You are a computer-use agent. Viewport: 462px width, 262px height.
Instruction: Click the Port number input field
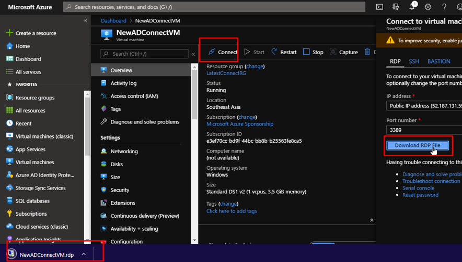pos(423,130)
